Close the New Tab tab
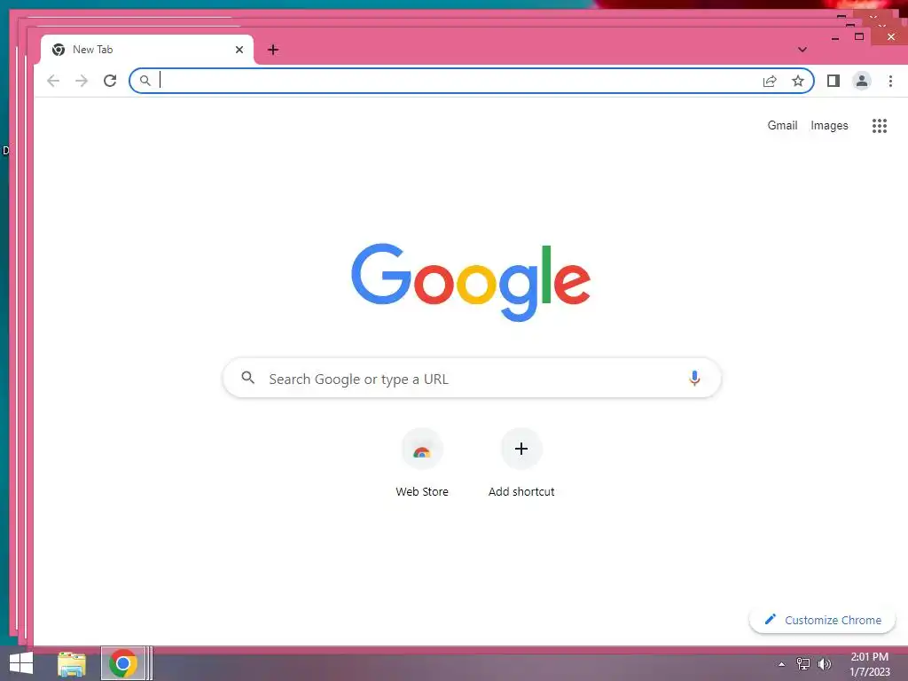Image resolution: width=908 pixels, height=681 pixels. pyautogui.click(x=239, y=50)
